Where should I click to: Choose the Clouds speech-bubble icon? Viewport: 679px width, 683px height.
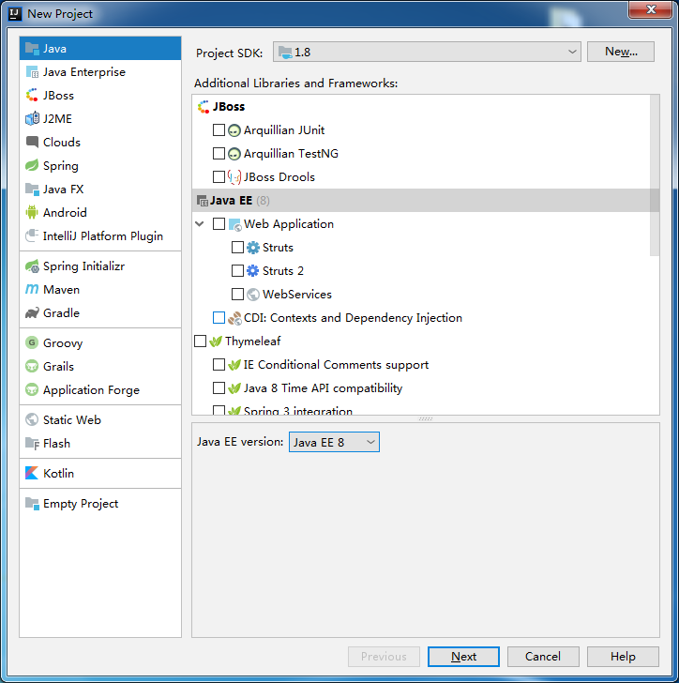(32, 142)
